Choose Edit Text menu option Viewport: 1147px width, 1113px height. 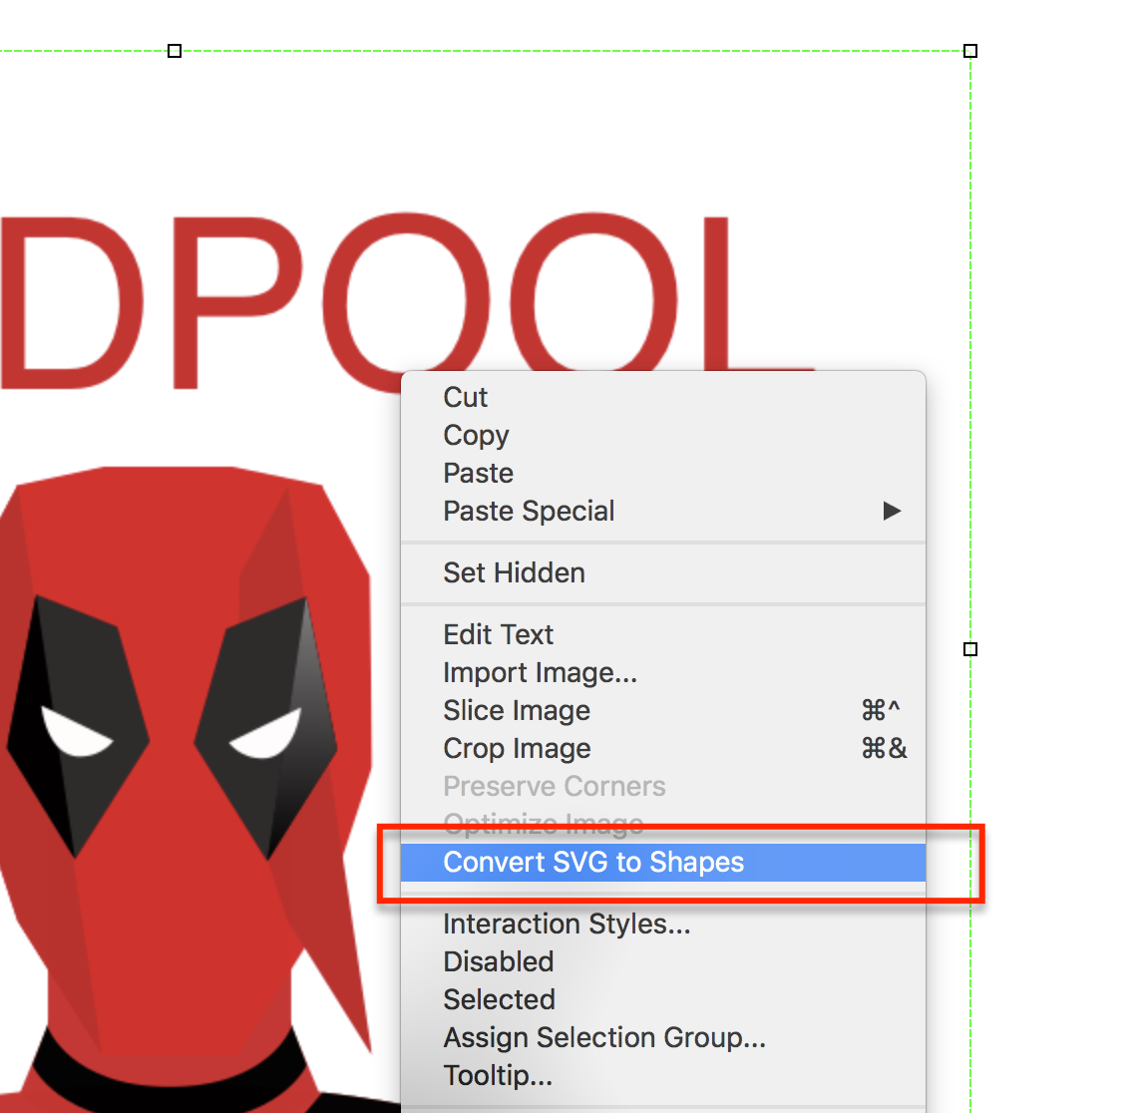coord(662,634)
